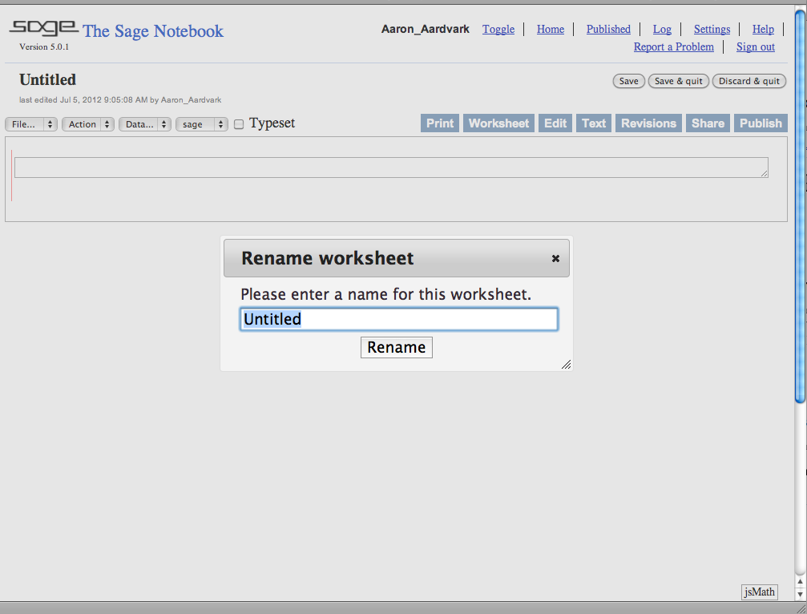This screenshot has width=807, height=614.
Task: Open the sage system selector dropdown
Action: (x=202, y=124)
